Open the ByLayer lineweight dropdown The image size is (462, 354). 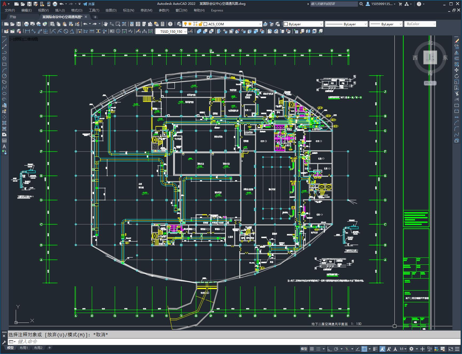400,24
